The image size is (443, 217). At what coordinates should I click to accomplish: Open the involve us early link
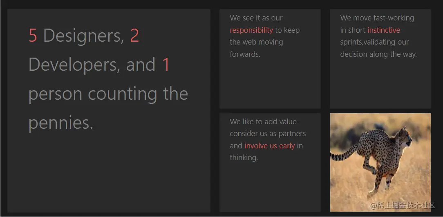[270, 146]
